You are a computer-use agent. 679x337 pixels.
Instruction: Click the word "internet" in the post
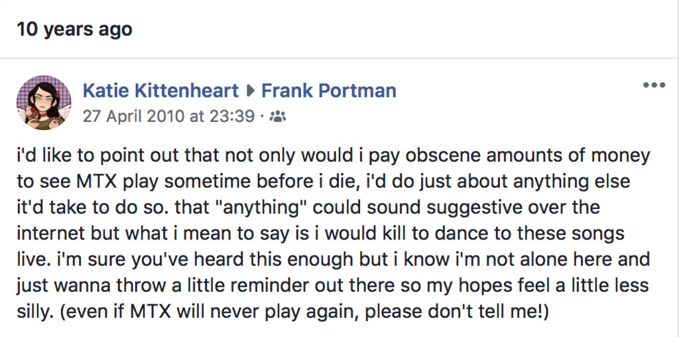click(50, 233)
